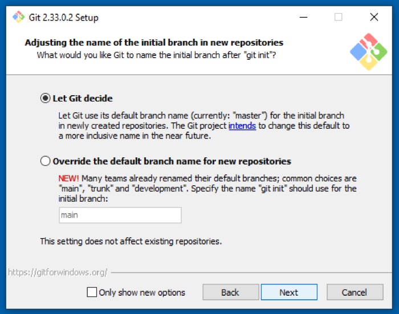Click the Git logo in the header

pyautogui.click(x=368, y=52)
